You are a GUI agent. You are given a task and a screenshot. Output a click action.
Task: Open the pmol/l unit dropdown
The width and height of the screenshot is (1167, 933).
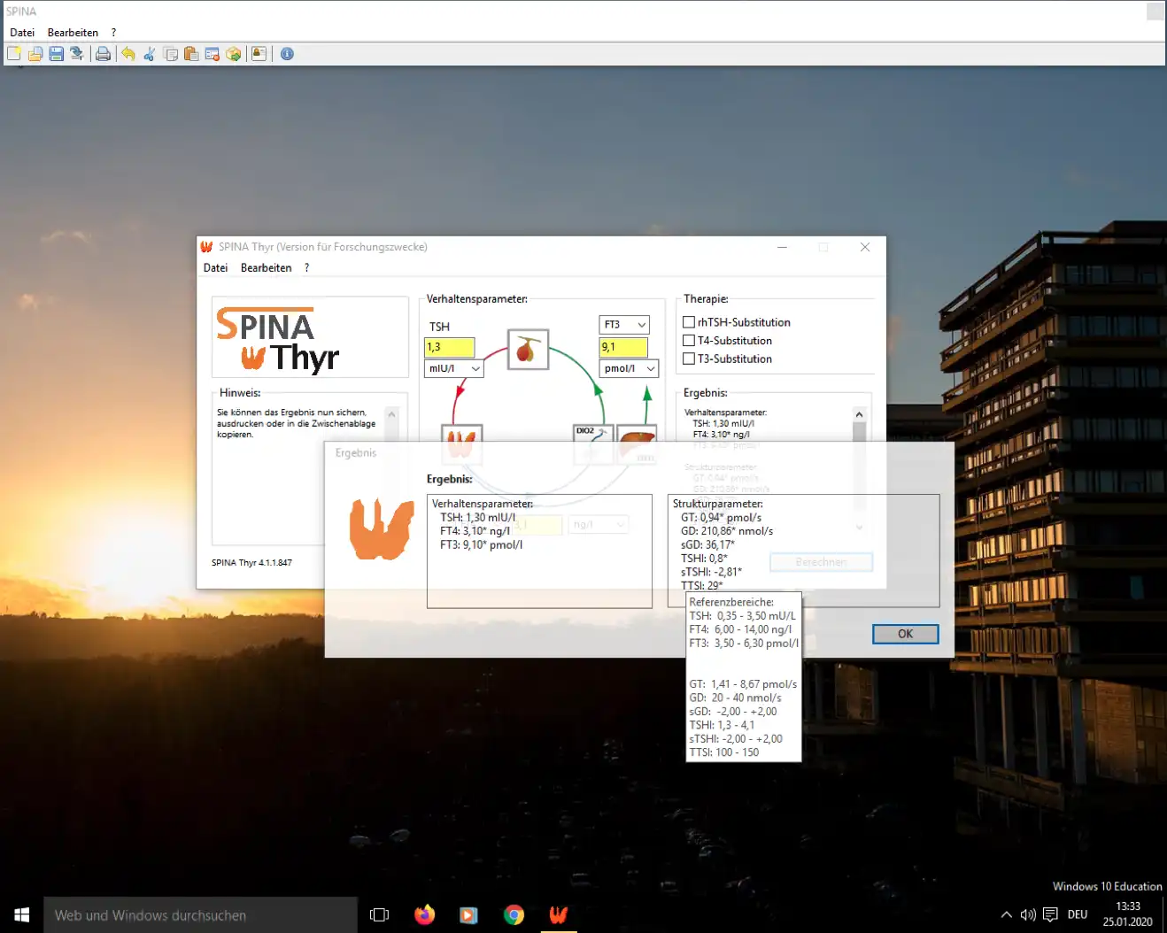630,368
